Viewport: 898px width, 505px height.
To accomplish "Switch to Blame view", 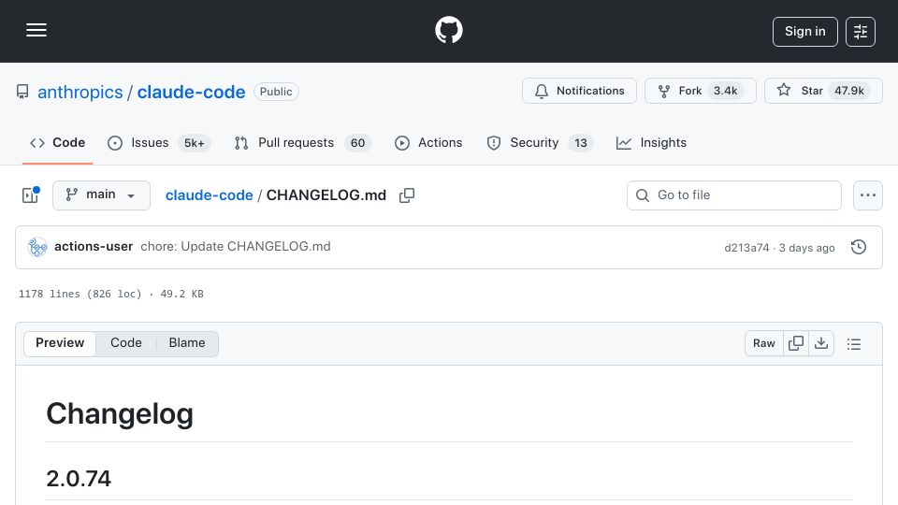I will point(187,343).
